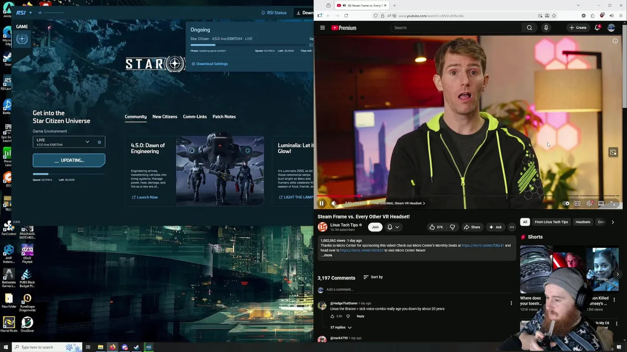Open the YouTube Create menu

point(578,28)
